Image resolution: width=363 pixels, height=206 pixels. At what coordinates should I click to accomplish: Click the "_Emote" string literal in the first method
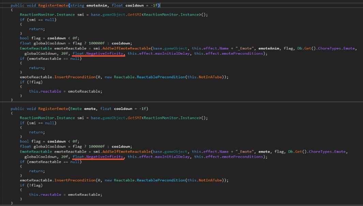coord(245,49)
